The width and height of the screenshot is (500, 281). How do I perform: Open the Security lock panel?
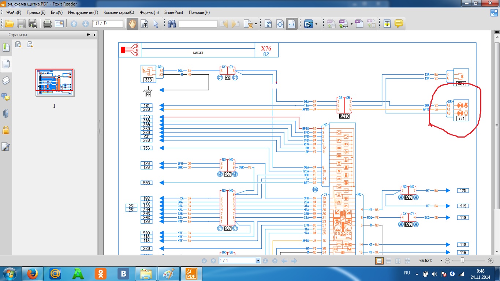[x=6, y=130]
